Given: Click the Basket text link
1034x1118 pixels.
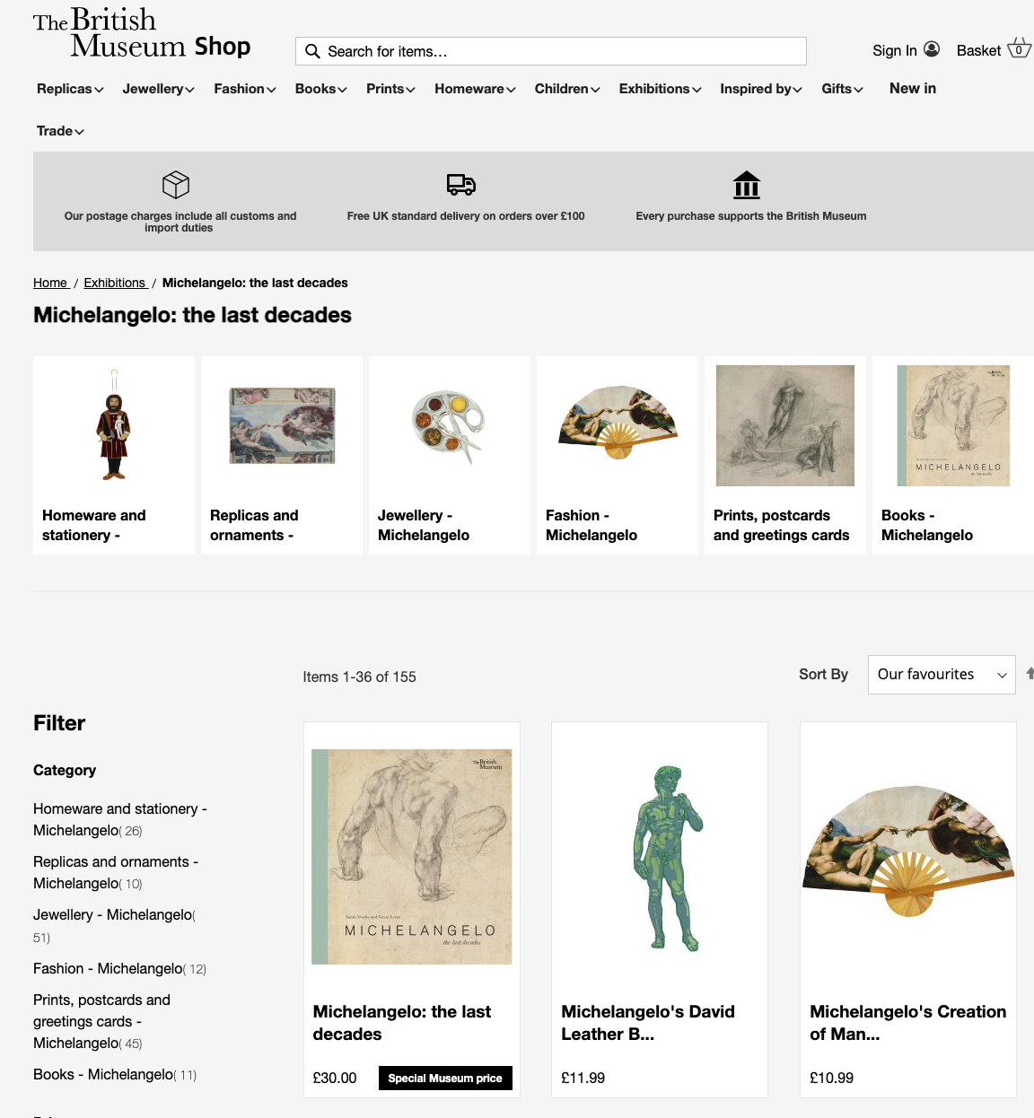Looking at the screenshot, I should [x=978, y=50].
